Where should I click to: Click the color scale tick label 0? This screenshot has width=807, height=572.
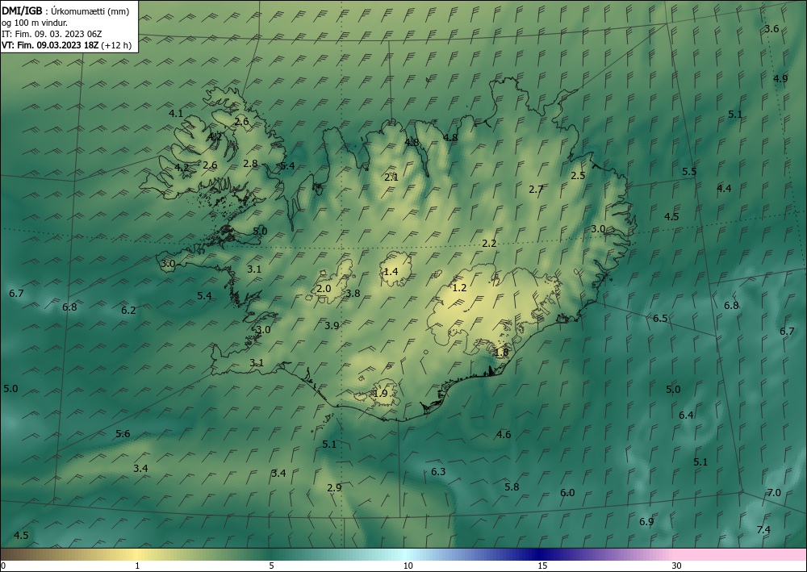3,566
